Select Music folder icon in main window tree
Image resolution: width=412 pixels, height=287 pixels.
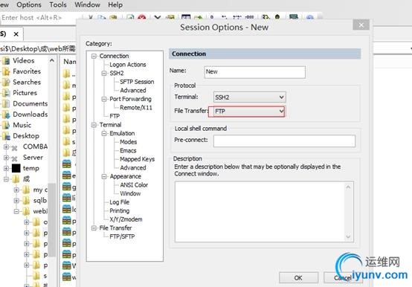click(x=6, y=125)
